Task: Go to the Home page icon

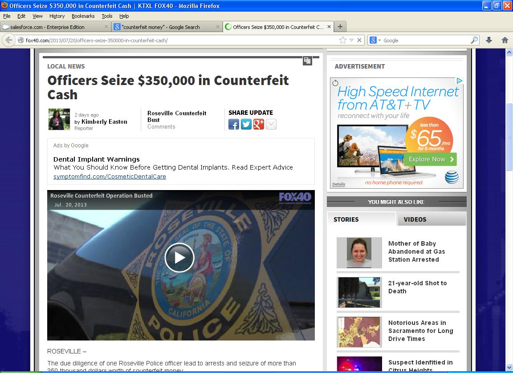Action: [505, 40]
